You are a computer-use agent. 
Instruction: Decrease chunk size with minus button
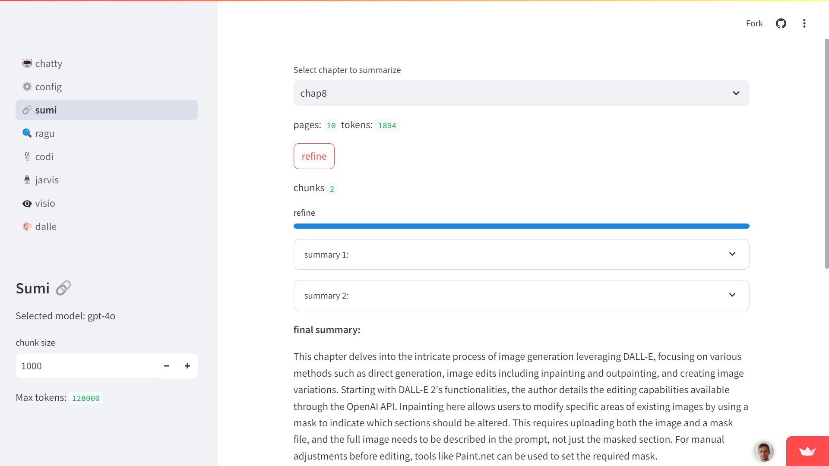167,366
